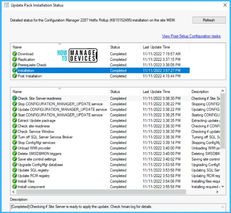231x213 pixels.
Task: Select the Replication phase row
Action: 101,59
